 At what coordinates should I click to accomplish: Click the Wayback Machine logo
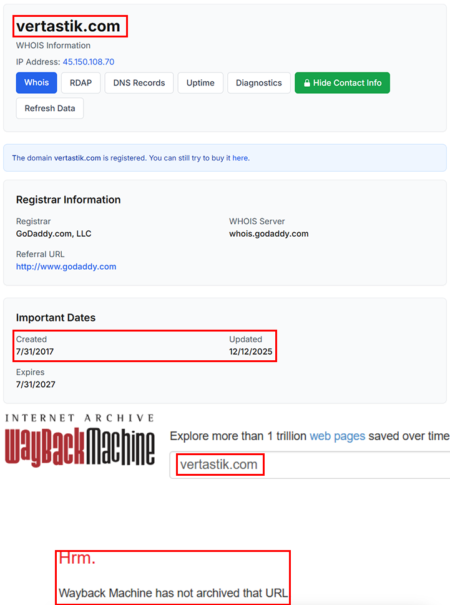tap(80, 446)
